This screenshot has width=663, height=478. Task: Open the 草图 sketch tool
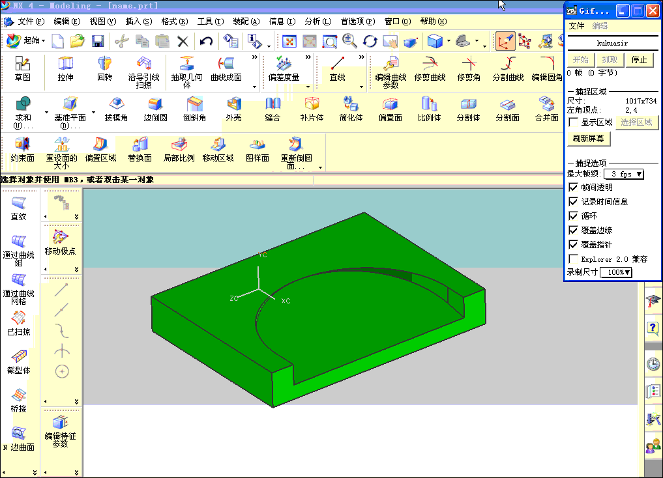(22, 68)
